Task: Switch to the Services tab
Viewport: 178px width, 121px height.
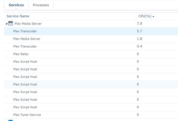Action: tap(16, 5)
